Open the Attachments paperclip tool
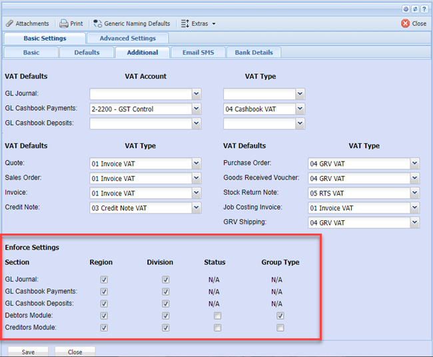 [x=27, y=23]
